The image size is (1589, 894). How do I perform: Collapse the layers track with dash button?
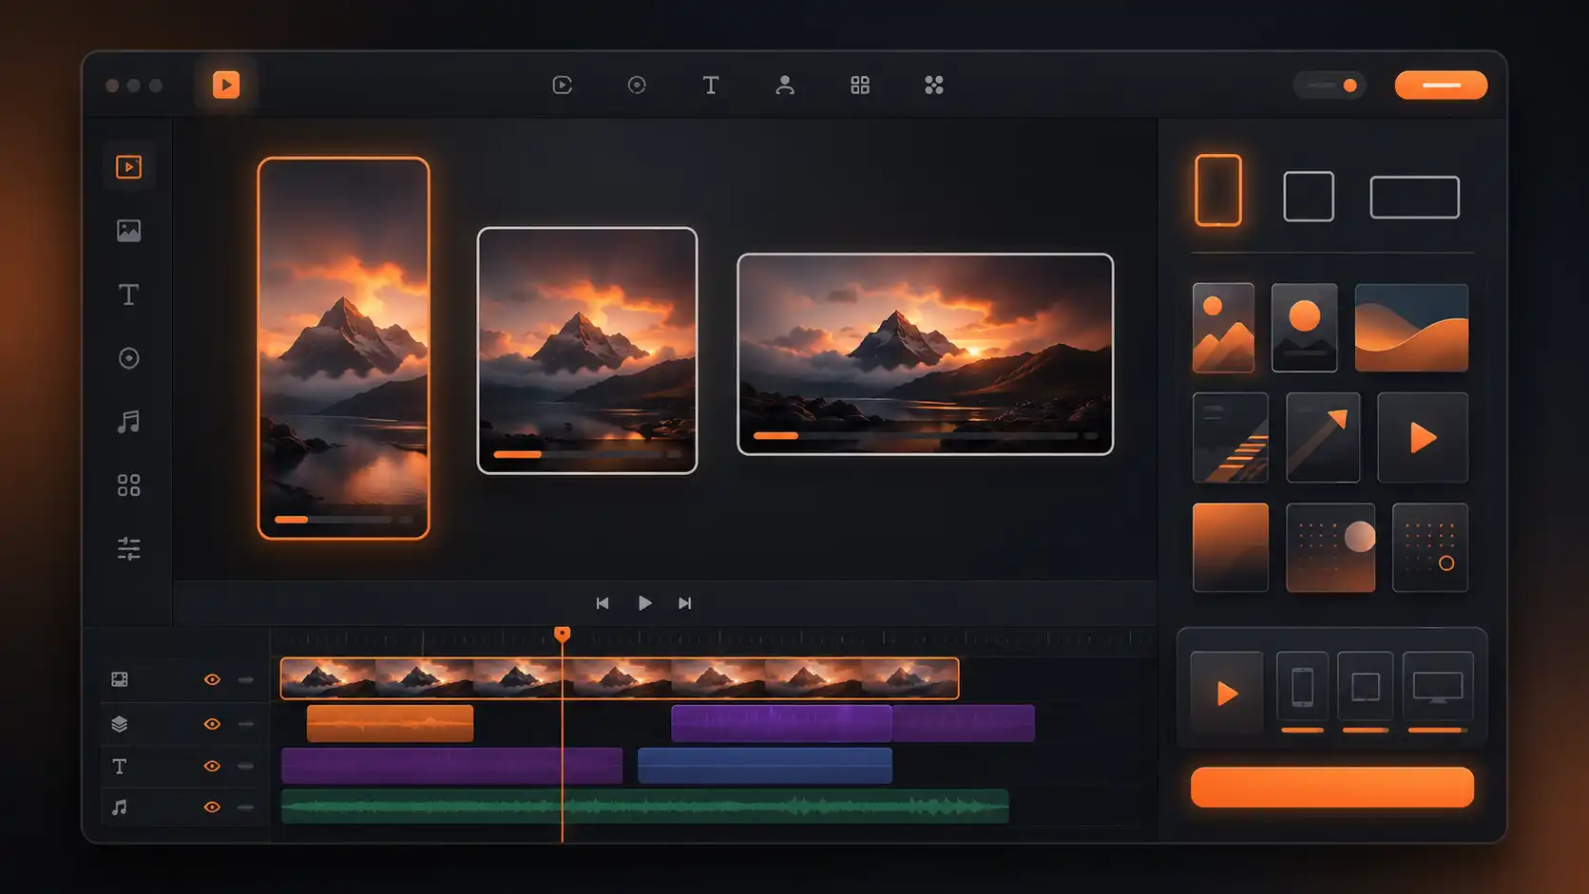246,724
